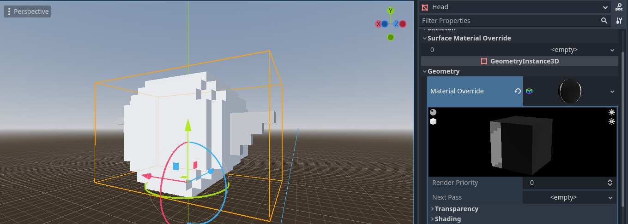
Task: Click the blue Z translate handle of gizmo
Action: (x=211, y=171)
